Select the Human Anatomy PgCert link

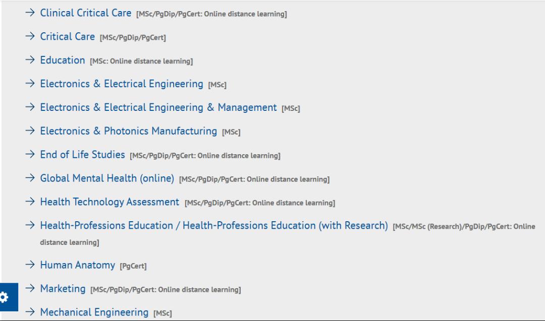pyautogui.click(x=78, y=265)
